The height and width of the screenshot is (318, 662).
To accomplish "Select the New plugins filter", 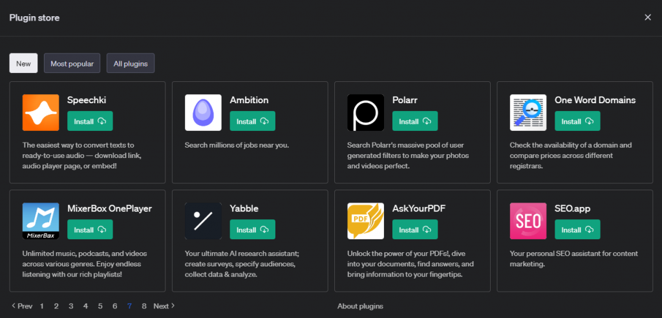I will (x=23, y=63).
